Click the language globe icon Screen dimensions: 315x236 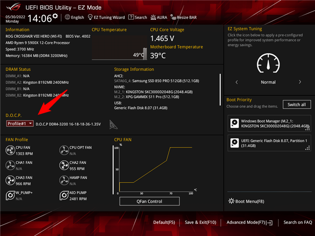click(x=67, y=17)
